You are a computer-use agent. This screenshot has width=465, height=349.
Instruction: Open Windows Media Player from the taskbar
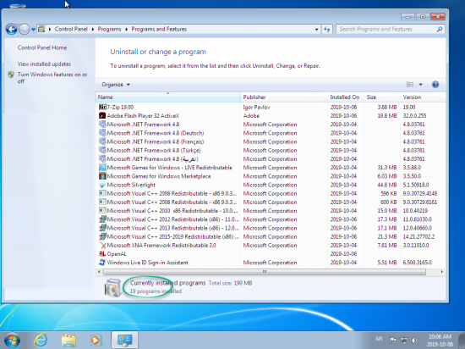tap(96, 341)
